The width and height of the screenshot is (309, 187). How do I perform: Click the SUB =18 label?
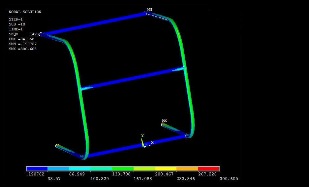click(x=17, y=24)
